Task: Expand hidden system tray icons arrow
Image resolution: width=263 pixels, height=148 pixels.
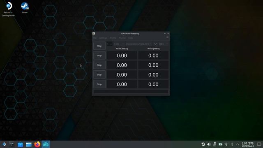Action: click(238, 144)
